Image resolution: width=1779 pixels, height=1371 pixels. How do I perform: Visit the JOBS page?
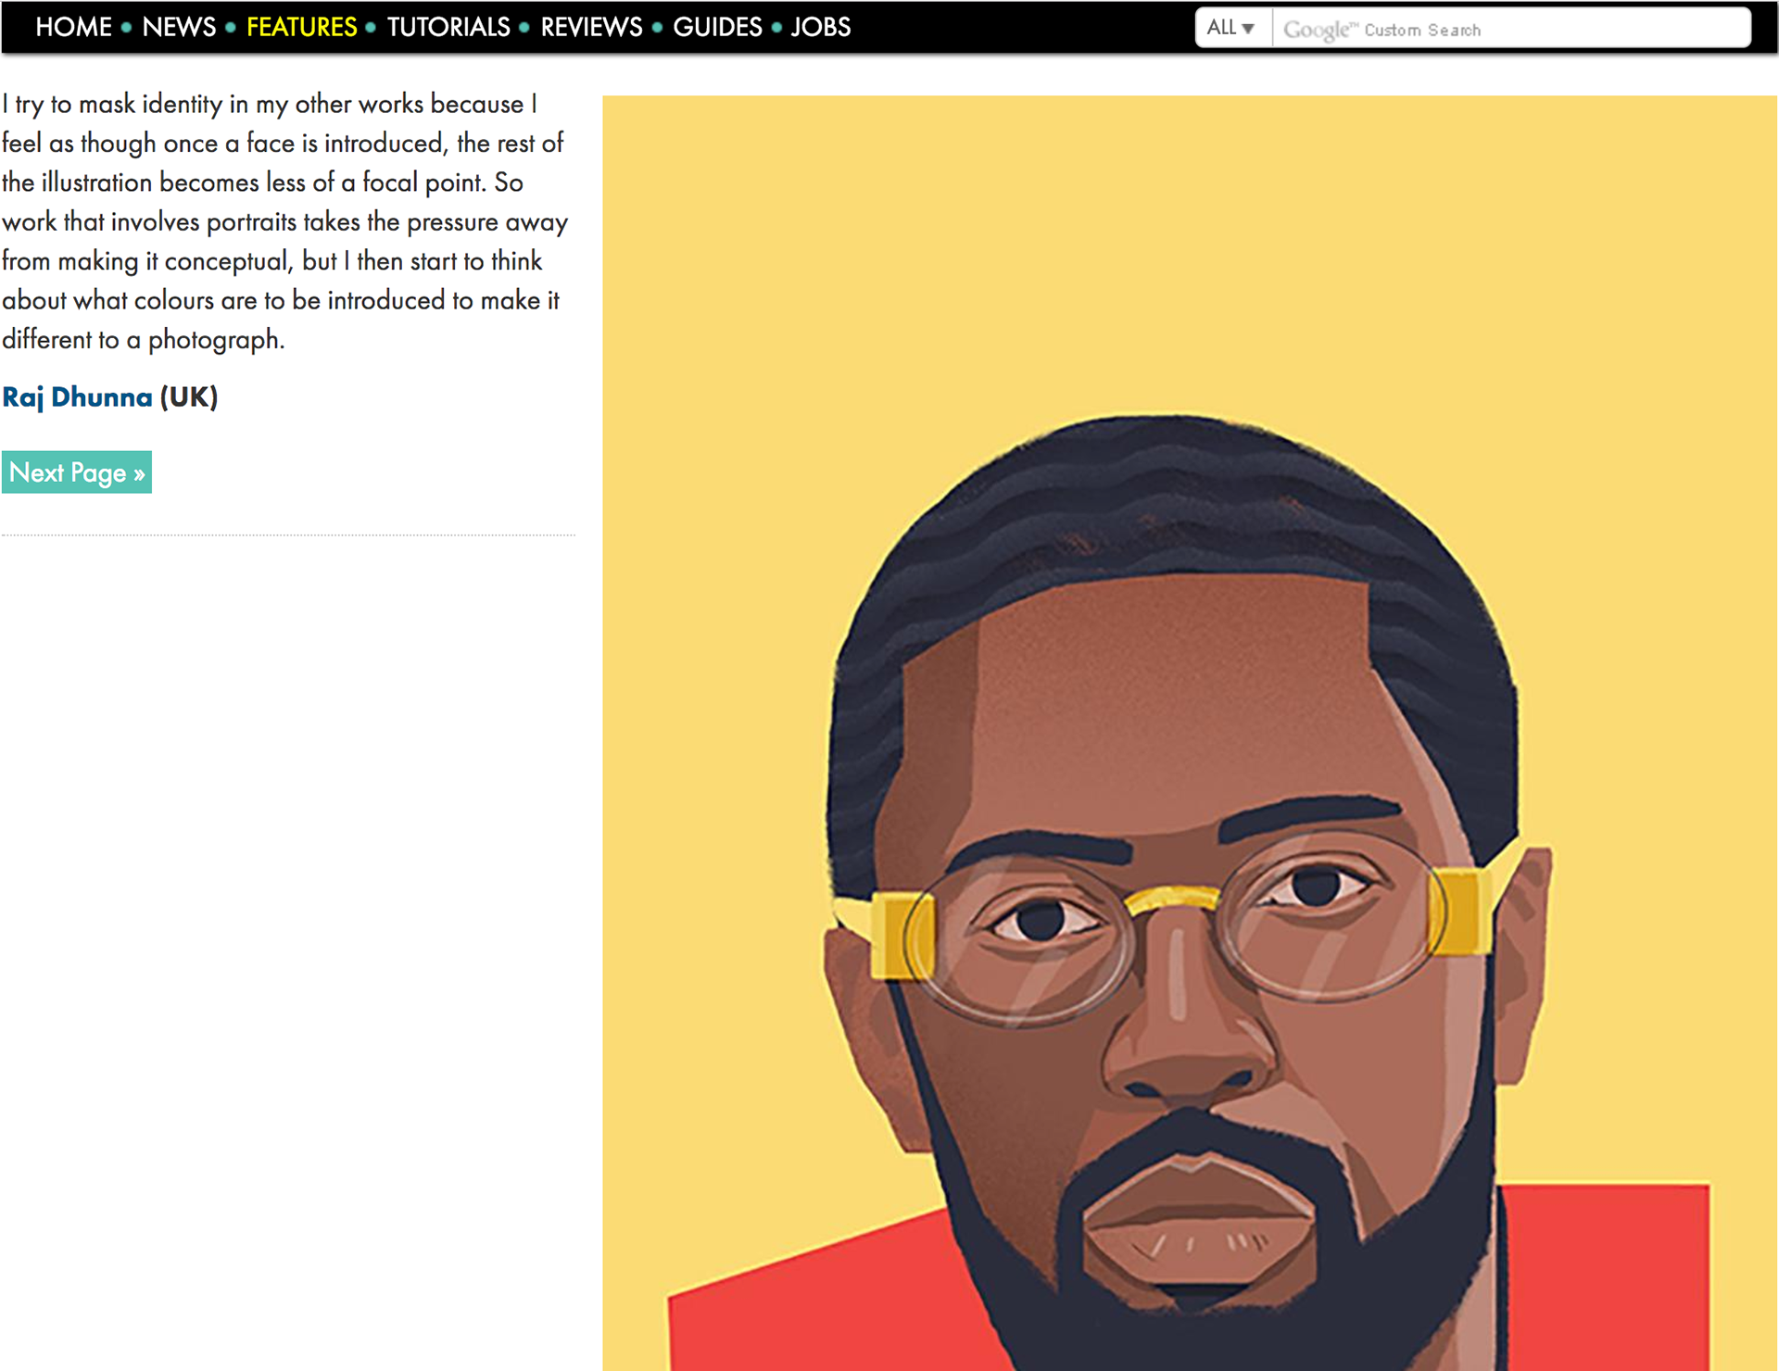coord(821,27)
